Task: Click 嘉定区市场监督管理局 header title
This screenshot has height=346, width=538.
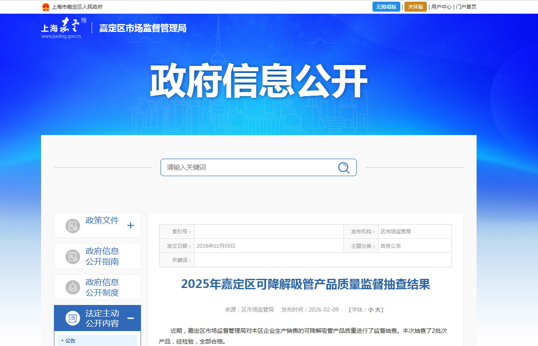Action: click(x=143, y=28)
